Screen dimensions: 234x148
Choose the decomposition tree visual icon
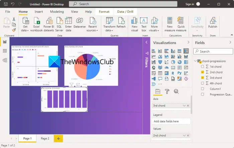(x=153, y=79)
